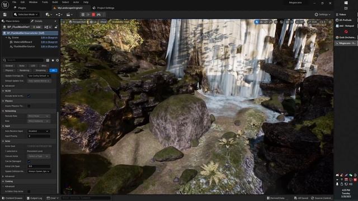Open the Help menu
This screenshot has width=358, height=201.
coord(86,2)
